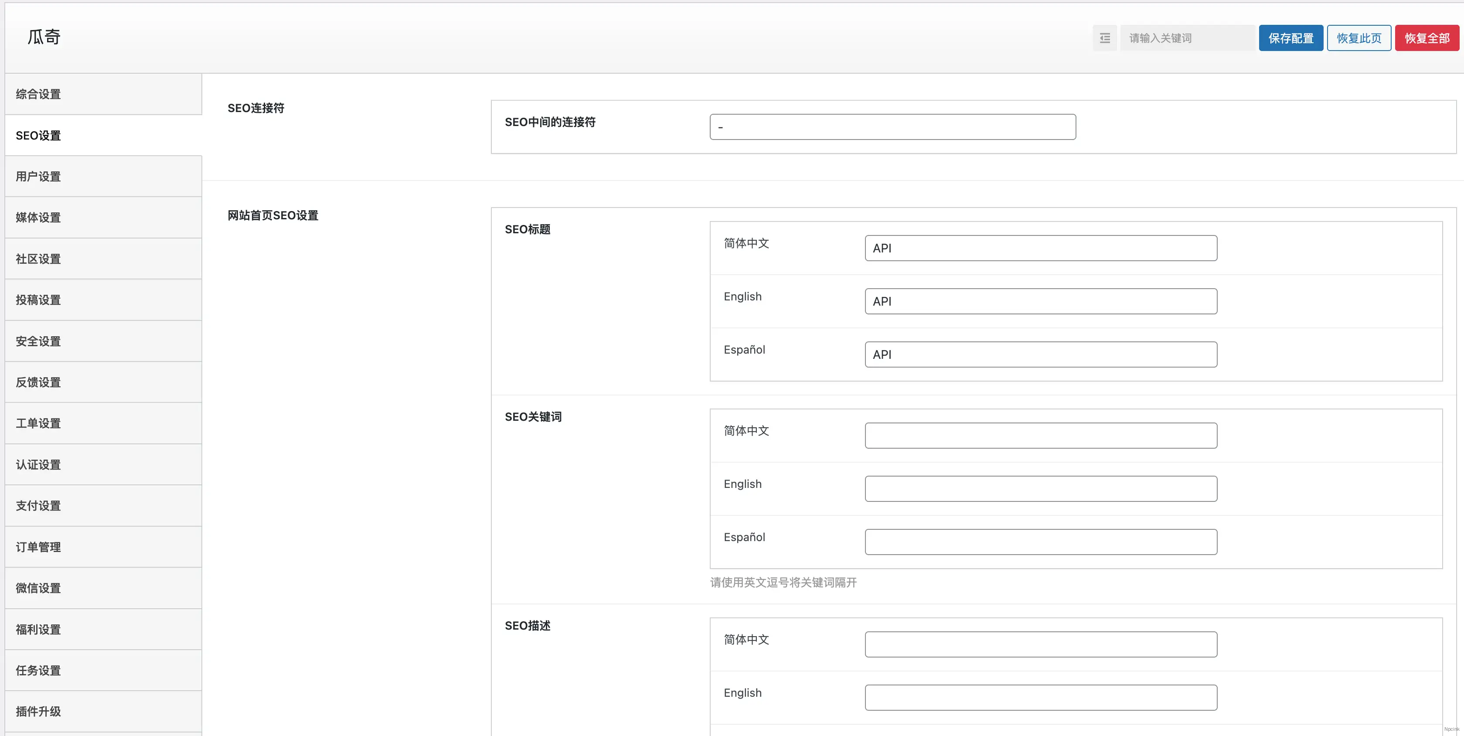
Task: Select the SEO设置 tab
Action: coord(103,135)
